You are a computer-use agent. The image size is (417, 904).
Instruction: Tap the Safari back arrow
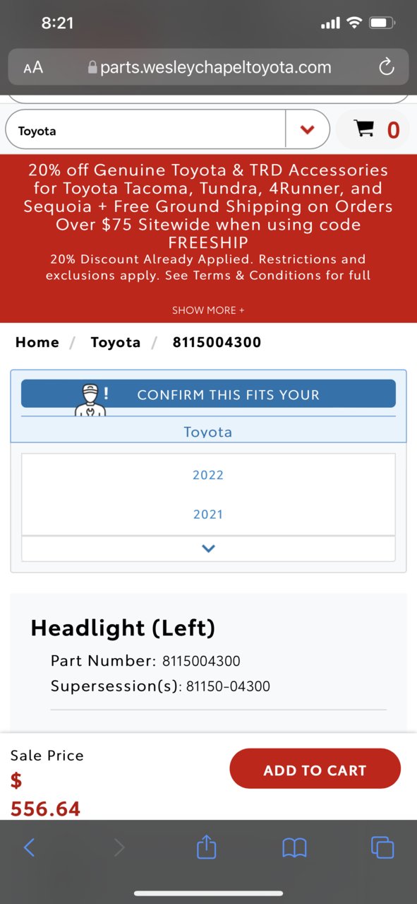click(29, 847)
